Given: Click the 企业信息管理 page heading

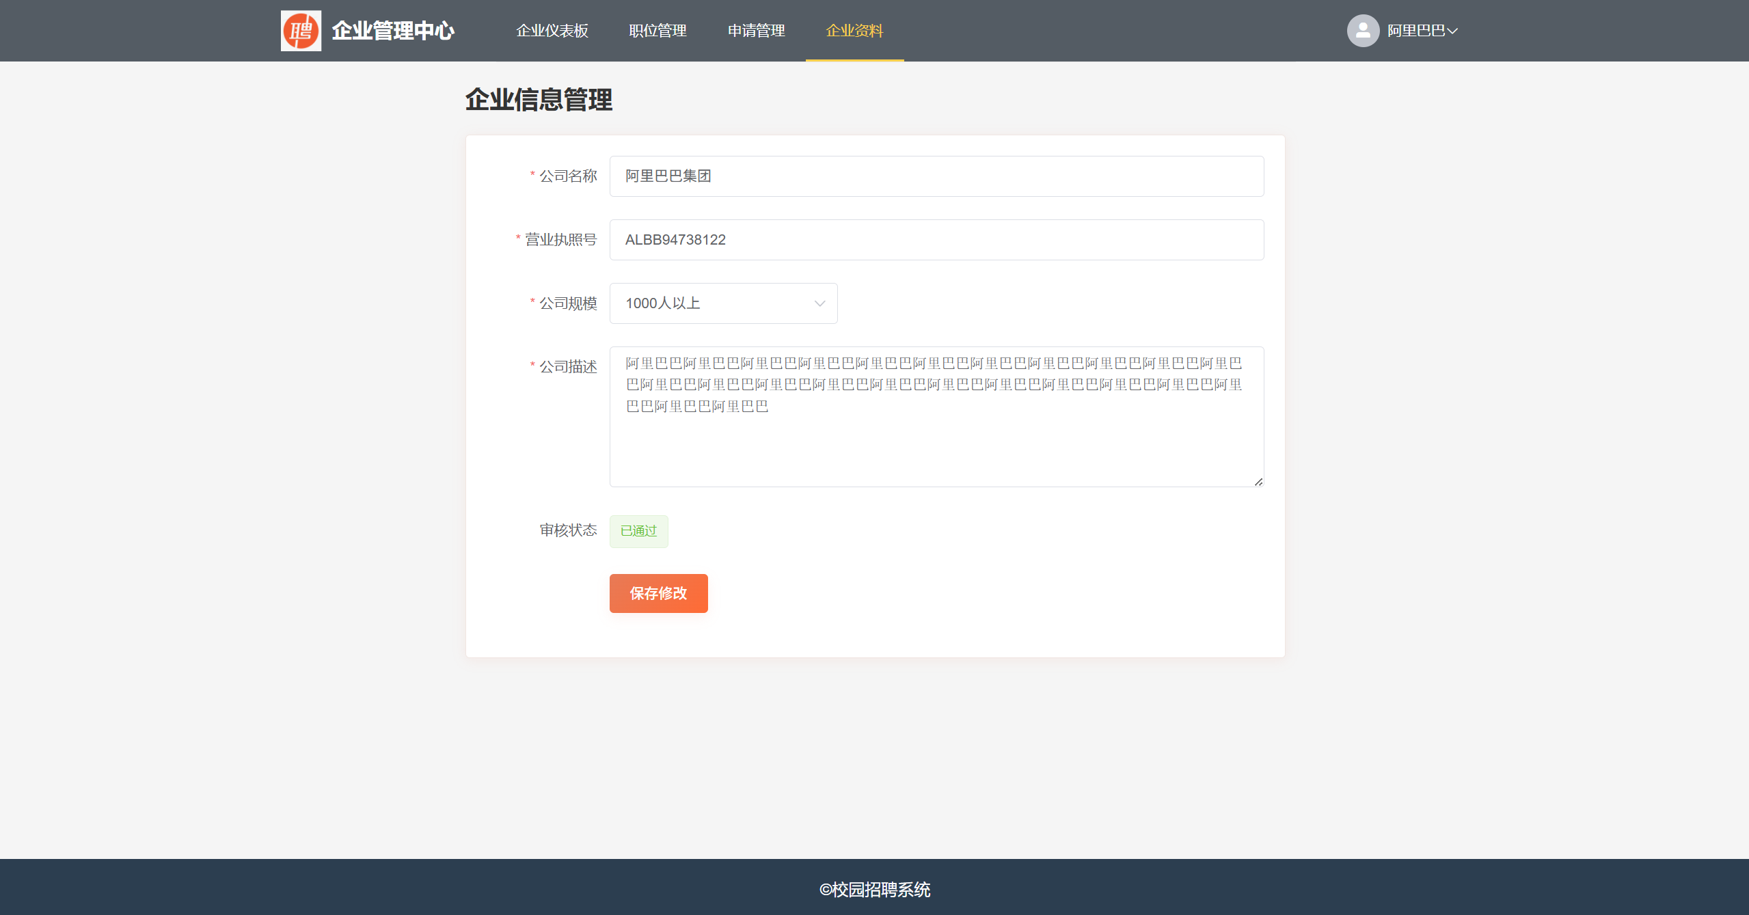Looking at the screenshot, I should pos(539,100).
